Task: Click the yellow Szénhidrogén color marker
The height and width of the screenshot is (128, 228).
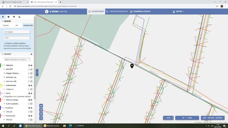Action: pos(0,85)
